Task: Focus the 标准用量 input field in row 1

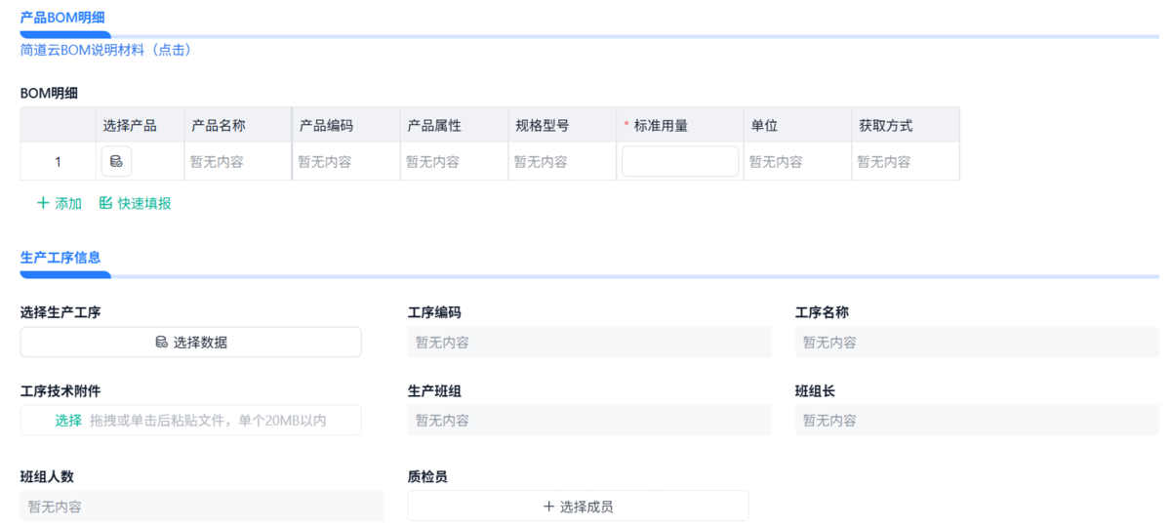Action: click(x=680, y=161)
